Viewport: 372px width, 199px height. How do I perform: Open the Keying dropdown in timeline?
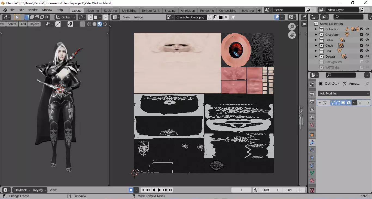[x=39, y=190]
